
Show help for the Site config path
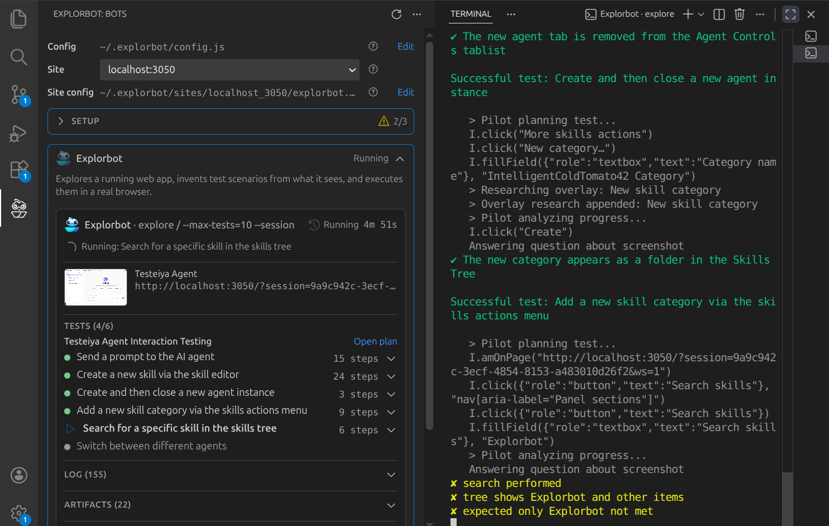point(373,92)
